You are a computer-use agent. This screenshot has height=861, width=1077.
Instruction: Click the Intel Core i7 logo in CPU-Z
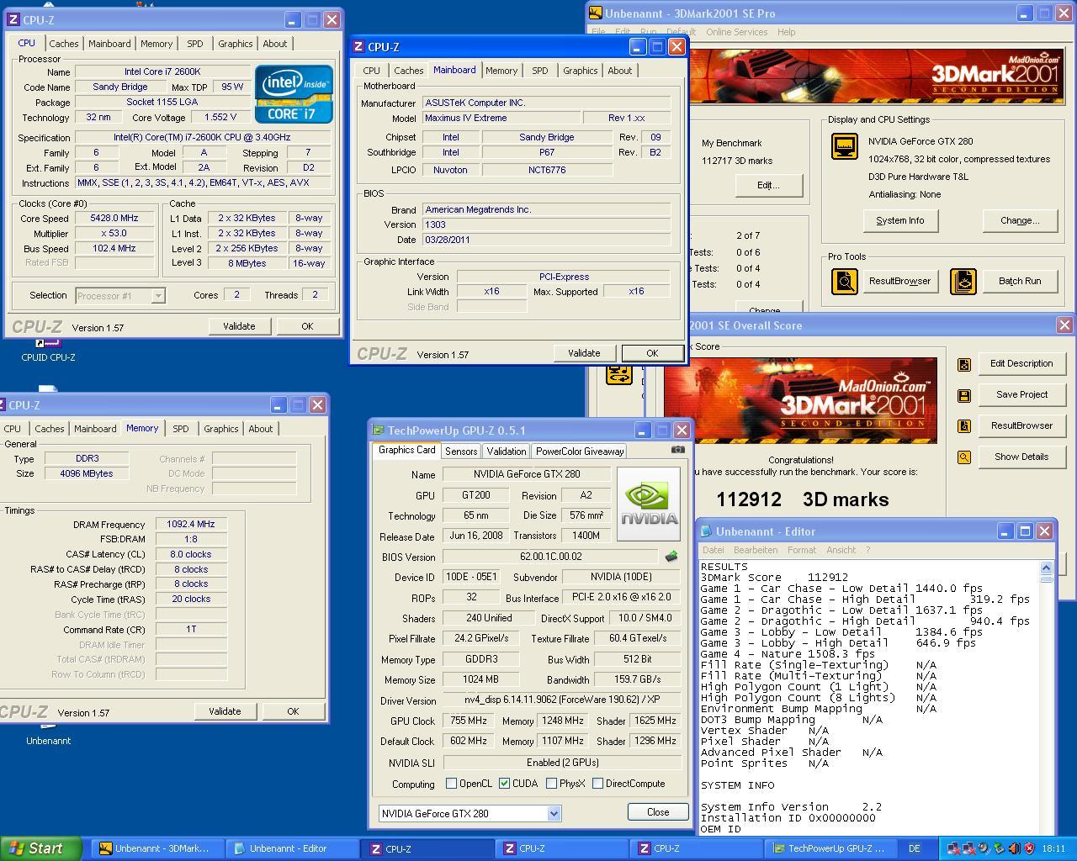pos(294,94)
